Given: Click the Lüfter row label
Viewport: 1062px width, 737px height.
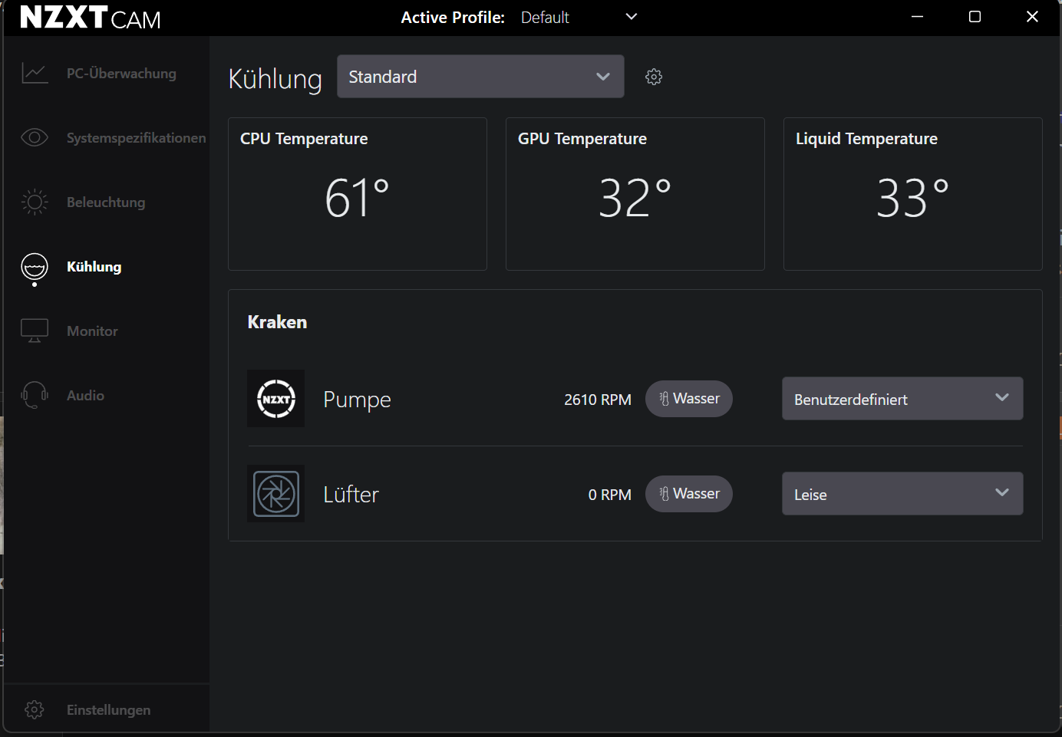Looking at the screenshot, I should tap(351, 495).
